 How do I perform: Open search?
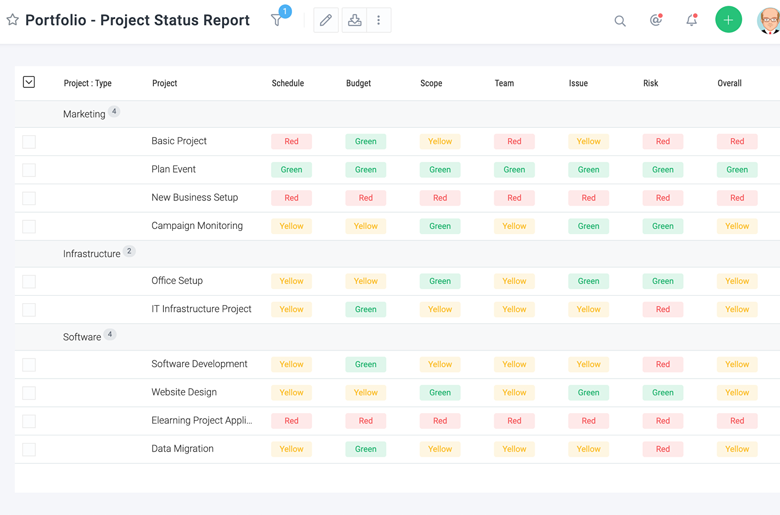pyautogui.click(x=620, y=21)
